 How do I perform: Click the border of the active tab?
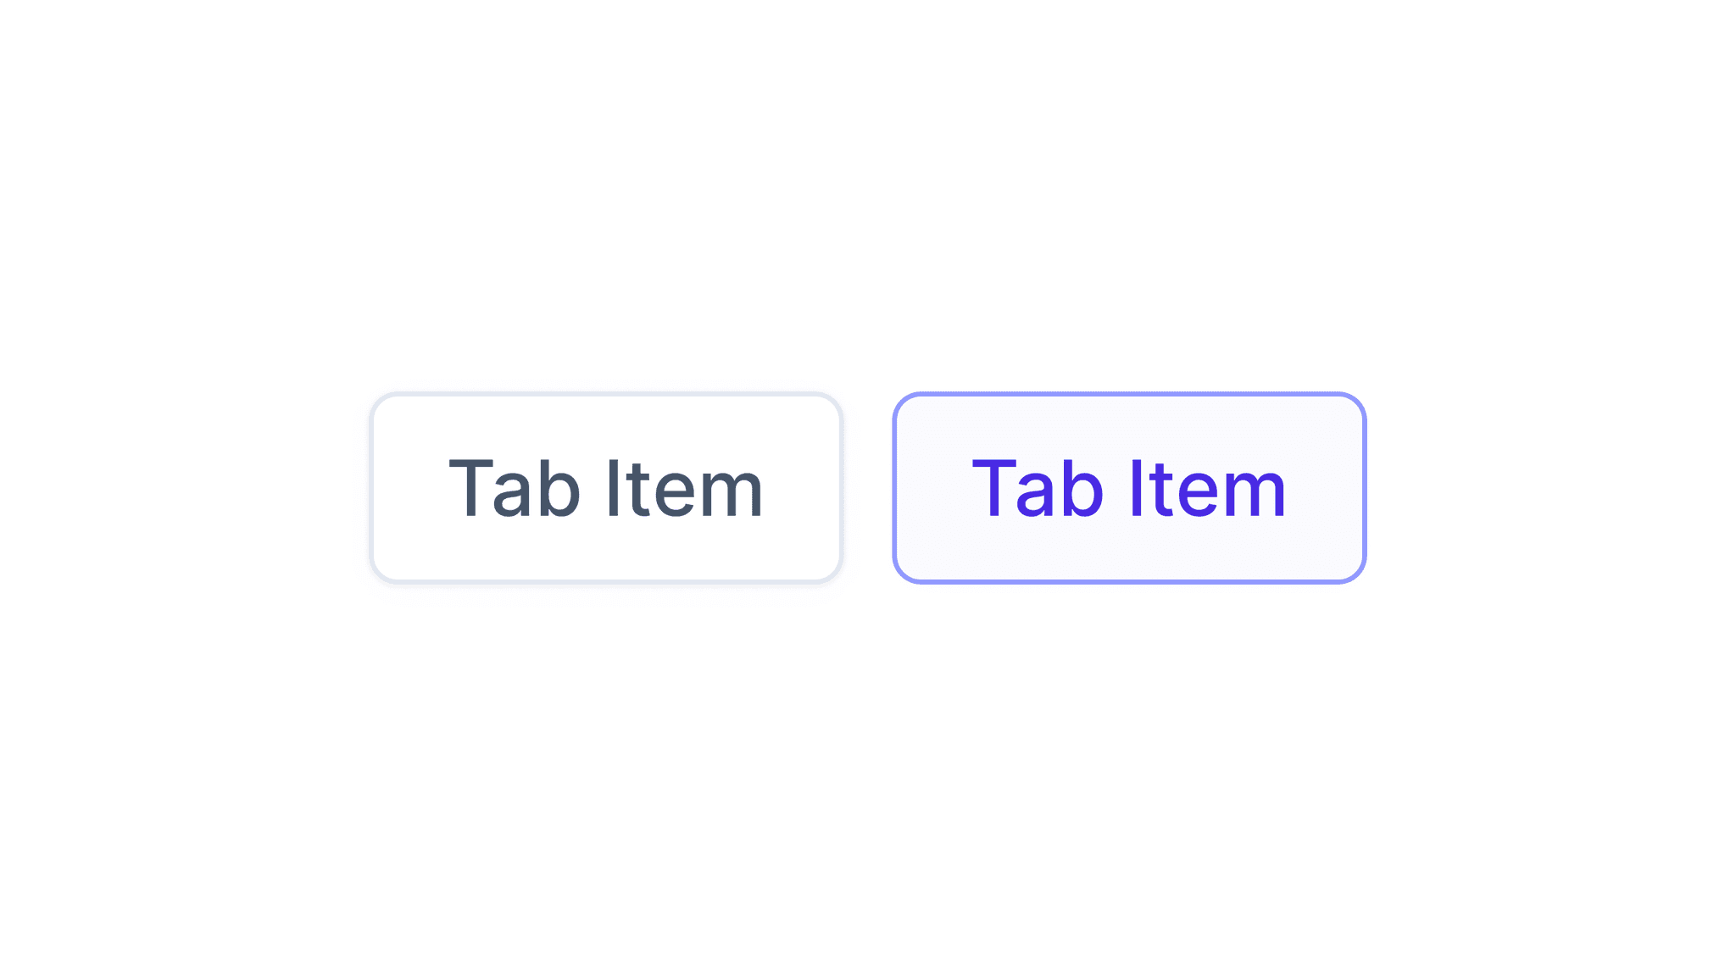point(1130,393)
